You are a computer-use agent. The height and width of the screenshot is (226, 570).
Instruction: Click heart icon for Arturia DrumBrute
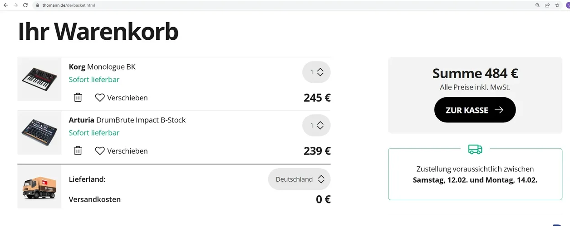(100, 151)
